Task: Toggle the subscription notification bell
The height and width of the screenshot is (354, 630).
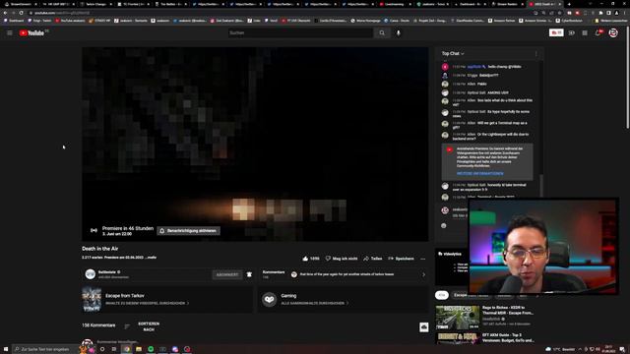Action: 249,274
